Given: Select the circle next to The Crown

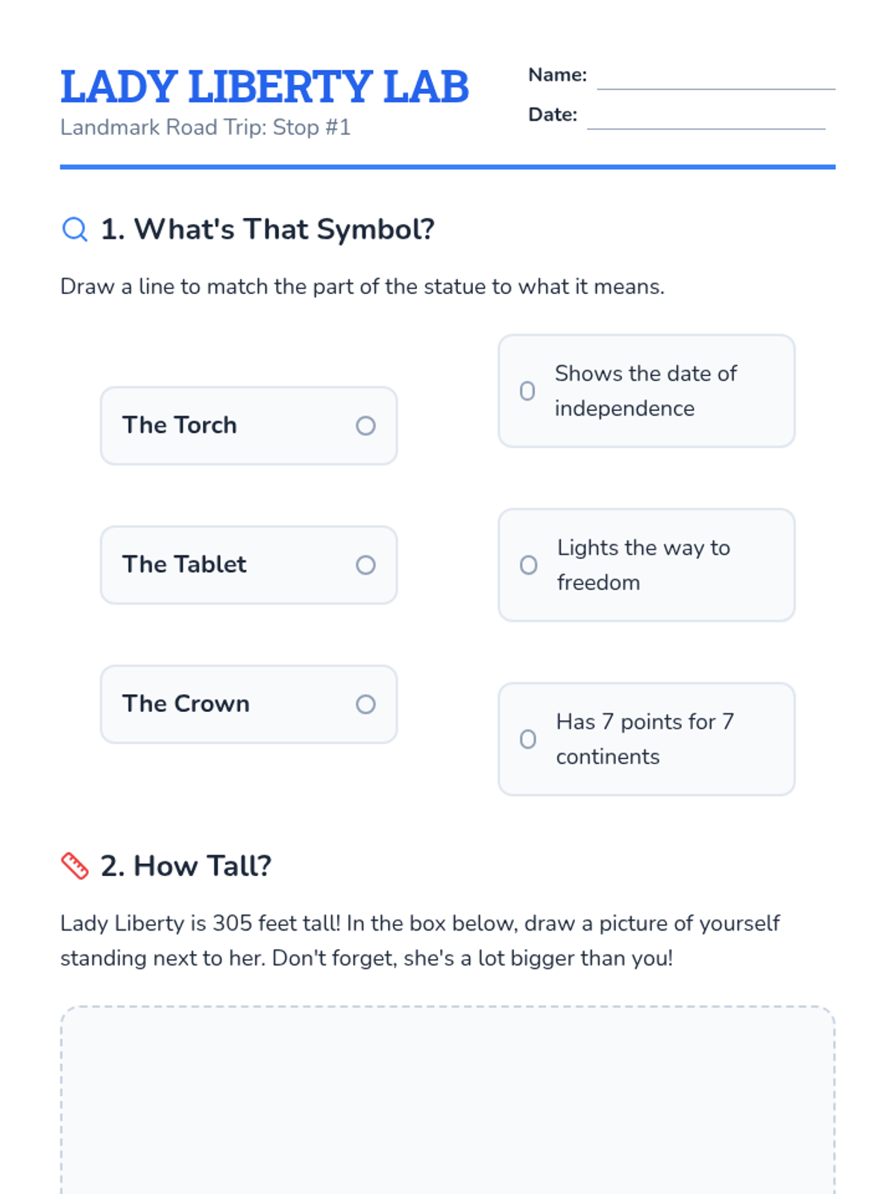Looking at the screenshot, I should [365, 704].
